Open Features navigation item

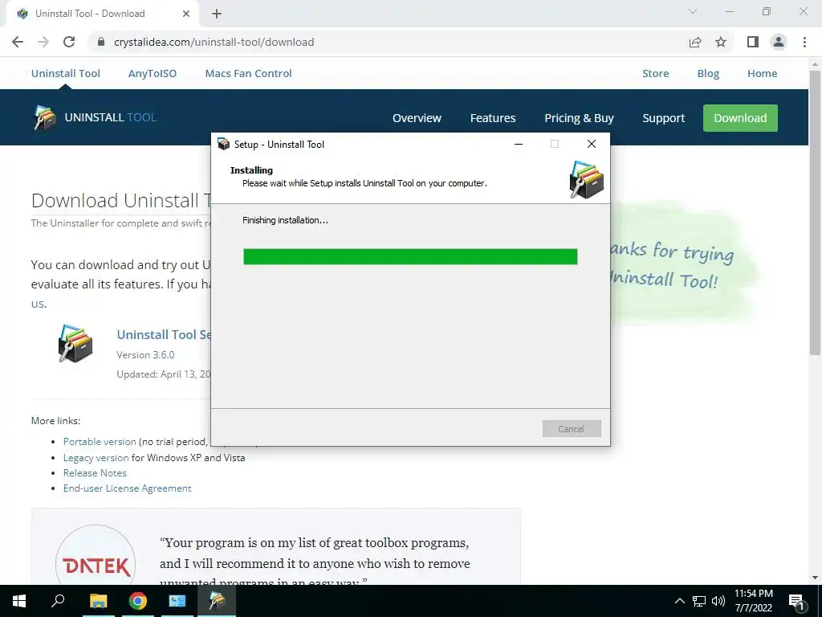pos(493,118)
